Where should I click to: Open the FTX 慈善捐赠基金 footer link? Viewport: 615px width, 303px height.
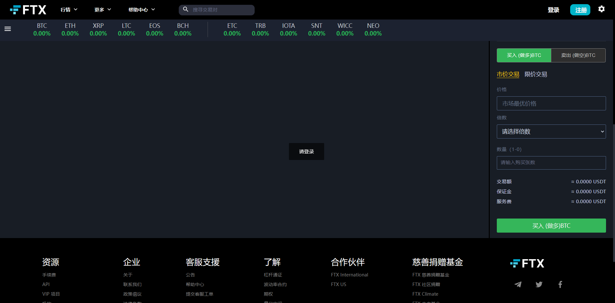click(x=431, y=275)
